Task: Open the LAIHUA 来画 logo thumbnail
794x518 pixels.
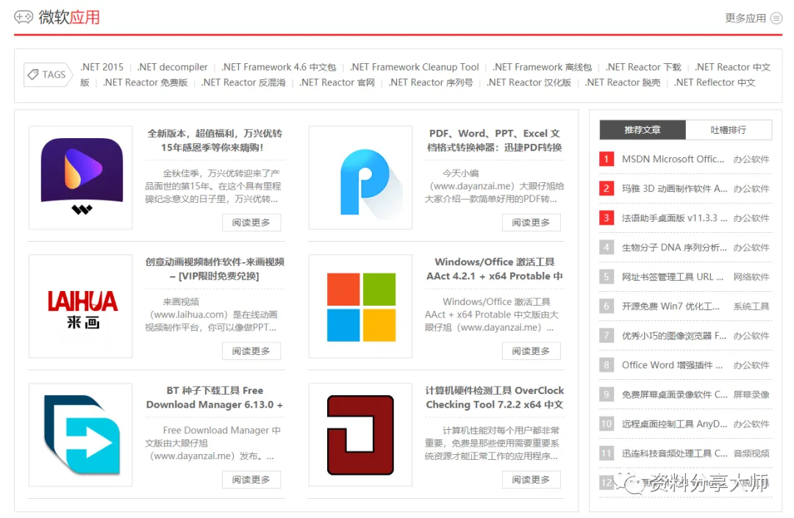Action: [x=81, y=306]
